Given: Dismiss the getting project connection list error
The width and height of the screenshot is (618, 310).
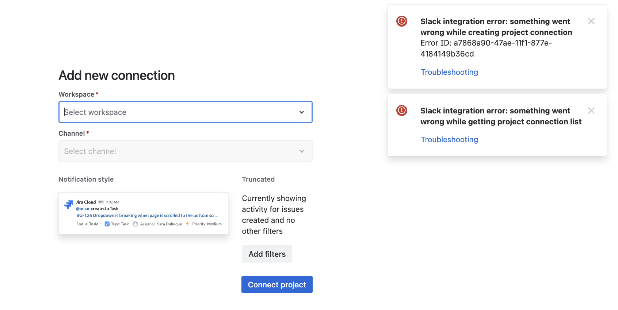Looking at the screenshot, I should 591,111.
